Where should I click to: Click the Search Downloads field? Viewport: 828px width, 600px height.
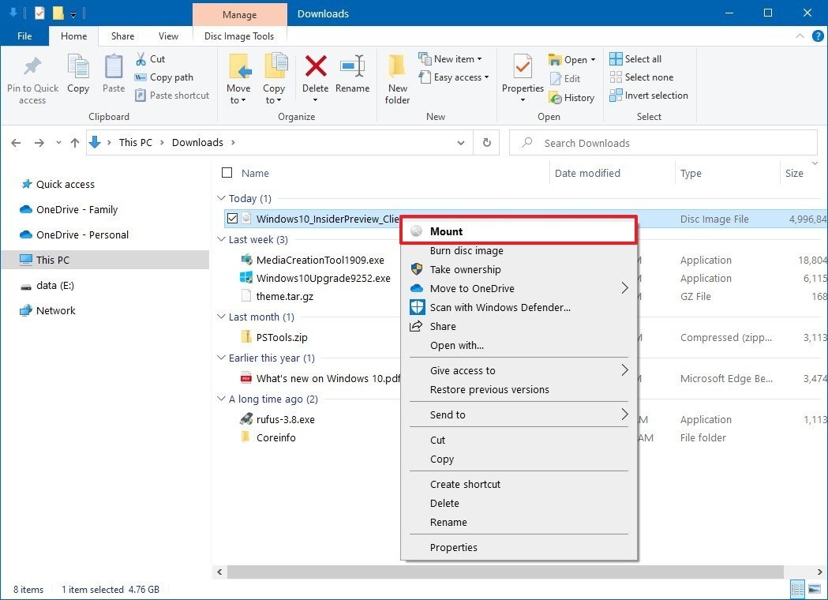pos(663,143)
